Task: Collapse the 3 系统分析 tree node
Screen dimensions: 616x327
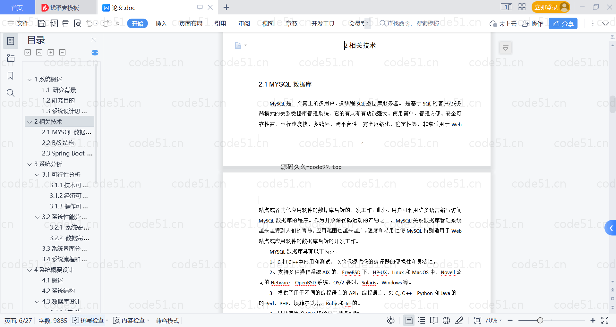Action: 30,164
